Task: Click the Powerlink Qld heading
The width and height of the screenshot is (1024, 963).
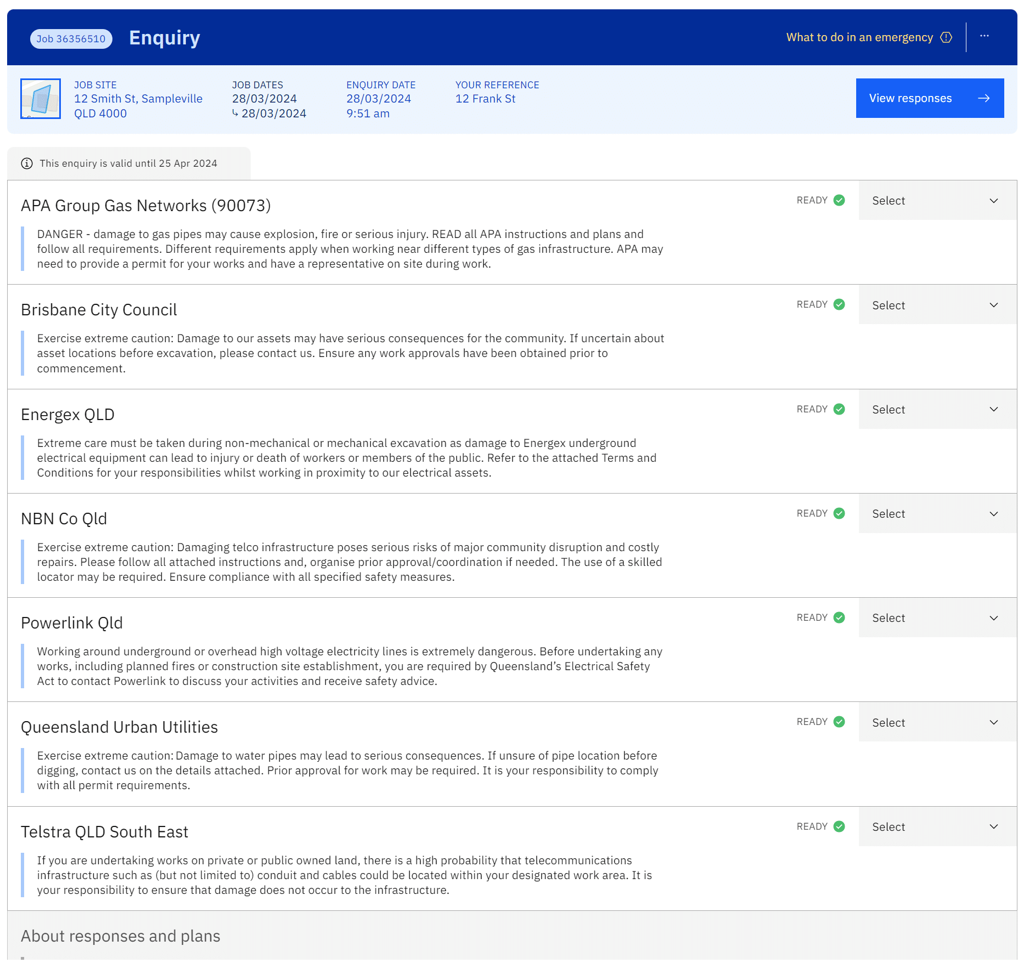Action: pyautogui.click(x=72, y=623)
